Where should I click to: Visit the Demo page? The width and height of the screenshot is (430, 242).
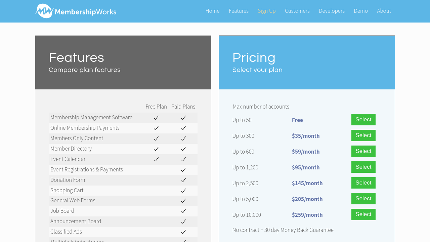[x=360, y=11]
